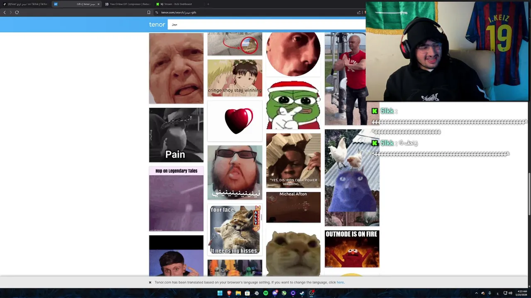Click the microphone tray icon
This screenshot has height=298, width=531.
click(x=490, y=293)
